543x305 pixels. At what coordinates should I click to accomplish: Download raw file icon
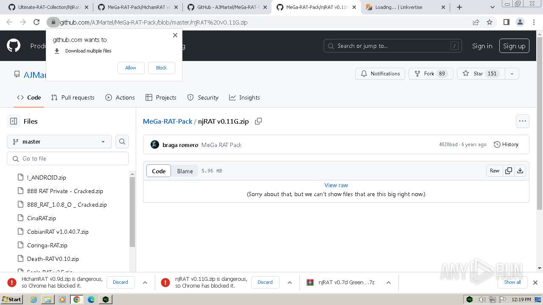[x=520, y=171]
